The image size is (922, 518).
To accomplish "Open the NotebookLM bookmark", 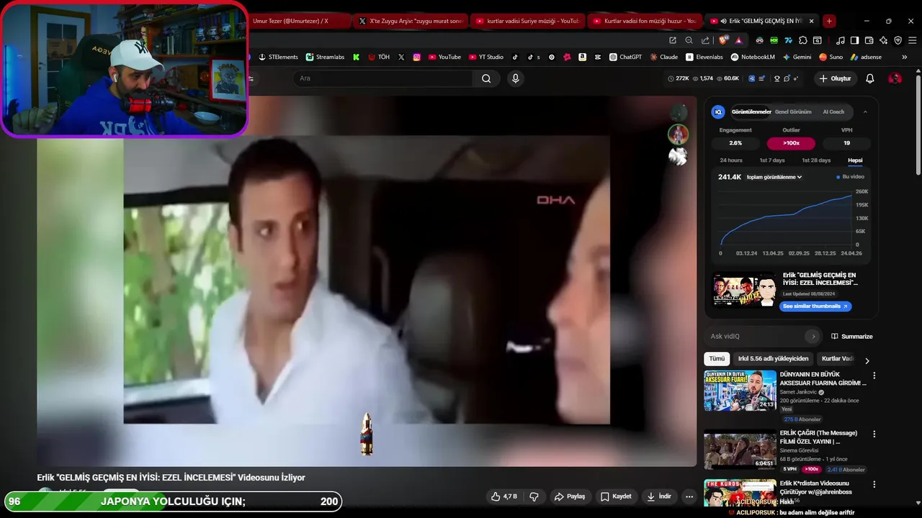I will point(753,57).
